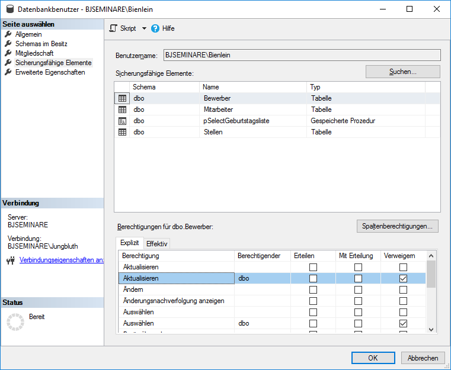The image size is (451, 370).
Task: Click the wrench icon next to Allgemein
Action: coord(8,34)
